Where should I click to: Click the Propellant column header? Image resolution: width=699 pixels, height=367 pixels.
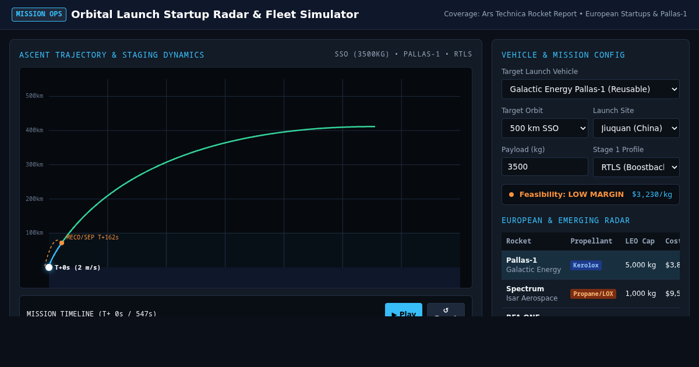click(x=591, y=241)
